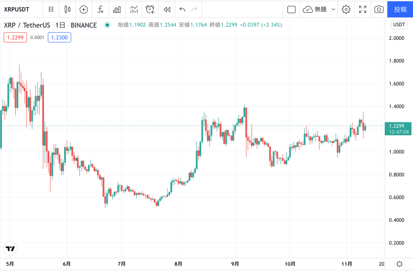
Task: Take a chart snapshot with the camera icon
Action: [x=379, y=9]
